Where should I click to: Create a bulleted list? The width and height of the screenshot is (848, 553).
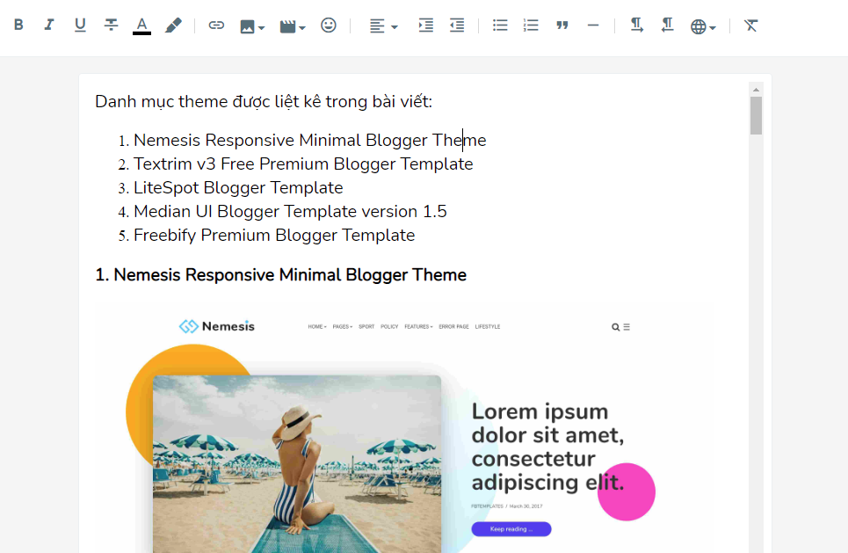[500, 25]
